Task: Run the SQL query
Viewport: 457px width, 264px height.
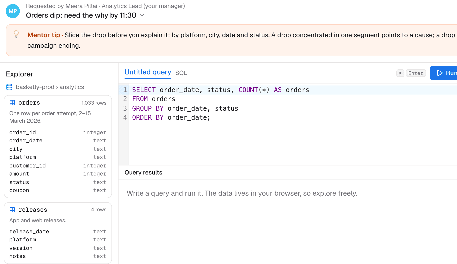Action: pos(444,73)
